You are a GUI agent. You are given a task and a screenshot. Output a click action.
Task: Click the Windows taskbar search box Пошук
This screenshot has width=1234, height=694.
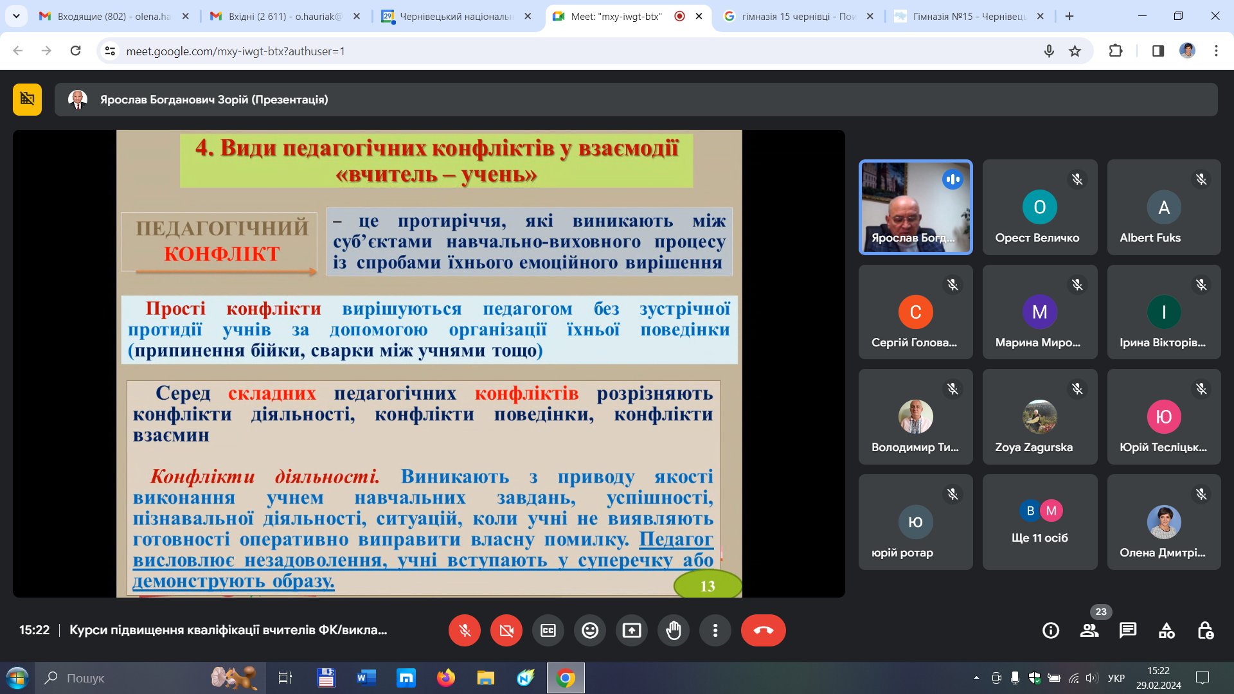(150, 678)
